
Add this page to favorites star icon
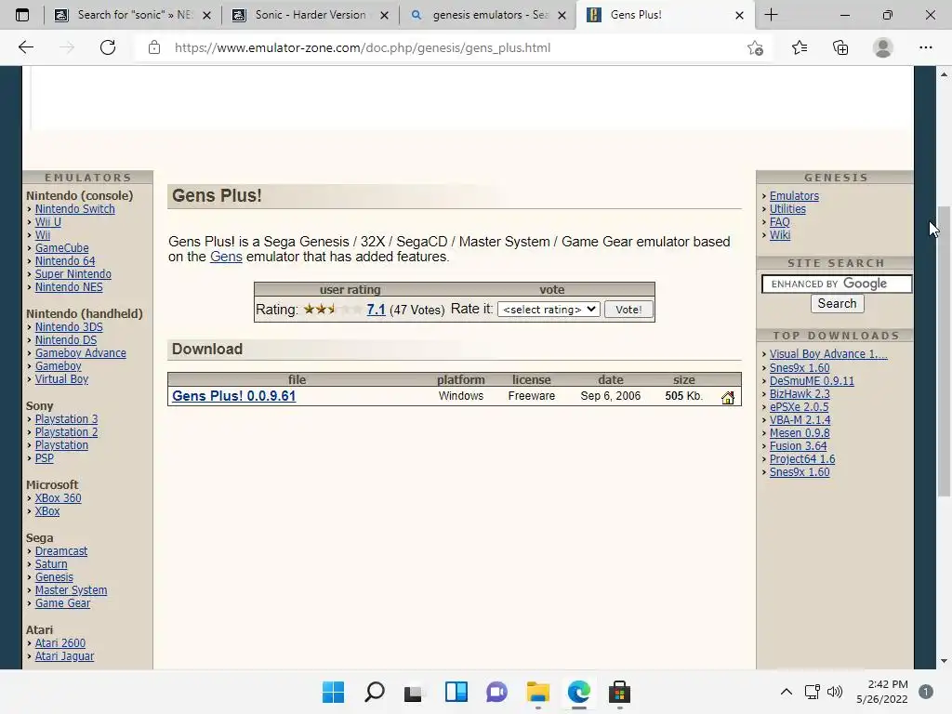coord(755,47)
